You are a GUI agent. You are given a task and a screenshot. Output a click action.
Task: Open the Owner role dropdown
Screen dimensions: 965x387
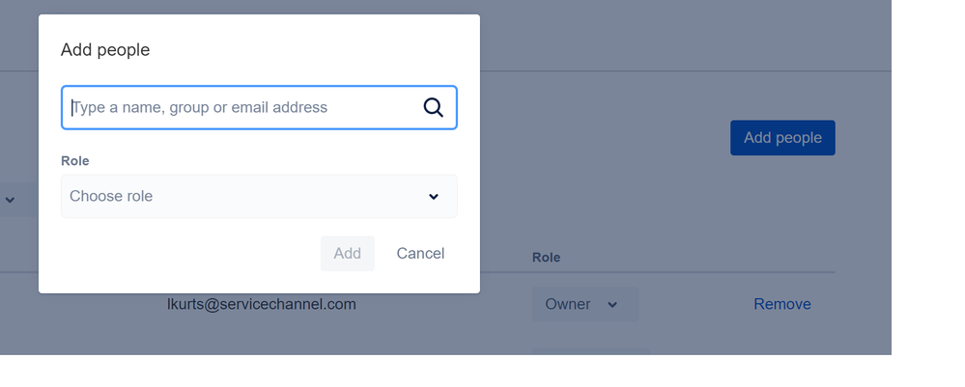pyautogui.click(x=585, y=304)
